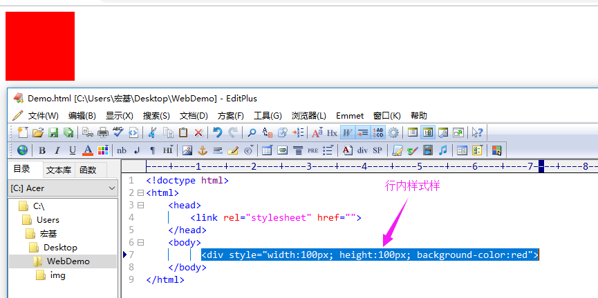
Task: Click the red square in browser preview
Action: [40, 46]
